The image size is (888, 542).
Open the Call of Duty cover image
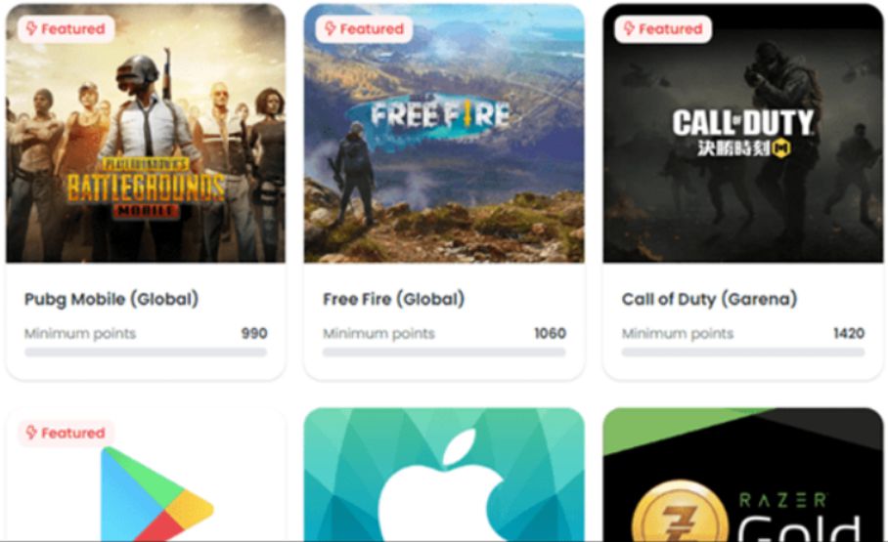click(743, 134)
